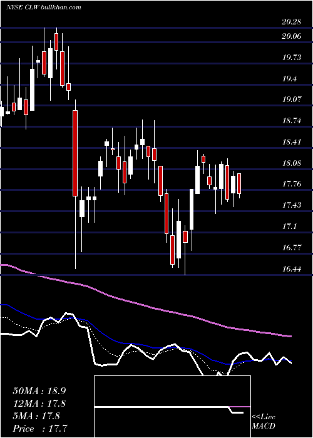Click the 19.4 price level label

tap(289, 79)
